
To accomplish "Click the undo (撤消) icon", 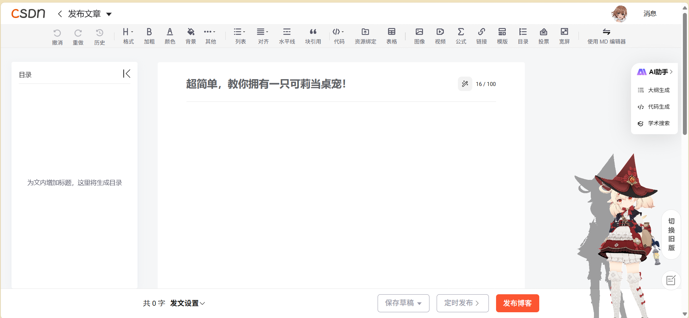I will (57, 33).
